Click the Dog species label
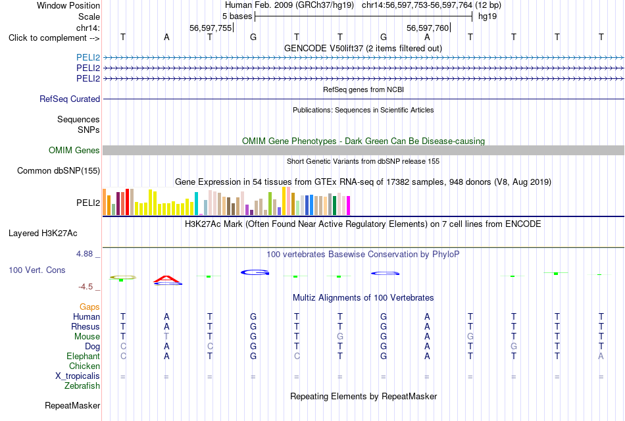 (92, 347)
